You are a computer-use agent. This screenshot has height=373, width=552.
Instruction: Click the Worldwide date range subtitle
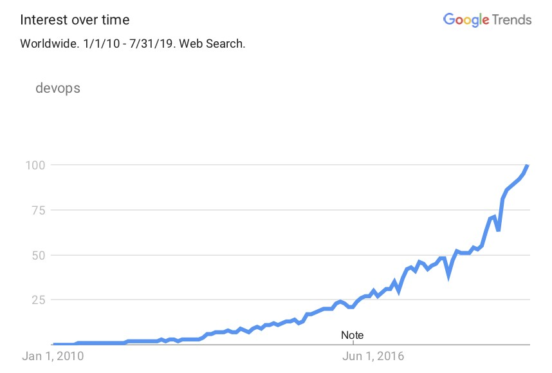(133, 44)
